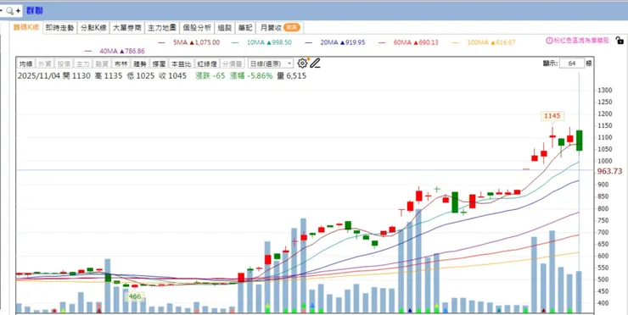
Task: Toggle the 投信 indicator button
Action: click(x=64, y=64)
